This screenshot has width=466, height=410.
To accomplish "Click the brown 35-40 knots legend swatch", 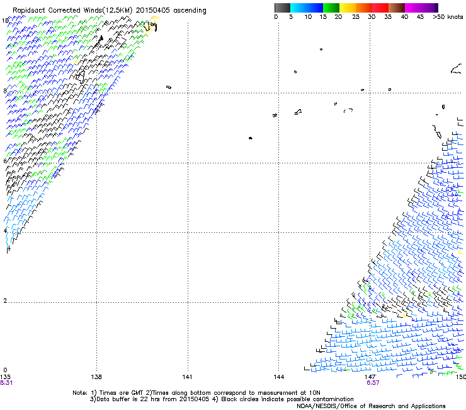I will click(x=397, y=8).
